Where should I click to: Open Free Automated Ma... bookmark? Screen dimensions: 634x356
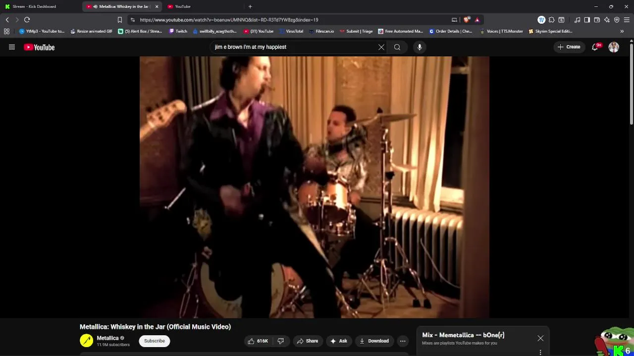(400, 31)
